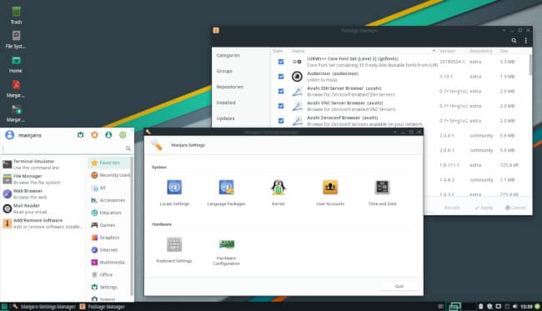This screenshot has height=311, width=542.
Task: Launch Add/Remove Software from favorites
Action: click(x=43, y=223)
